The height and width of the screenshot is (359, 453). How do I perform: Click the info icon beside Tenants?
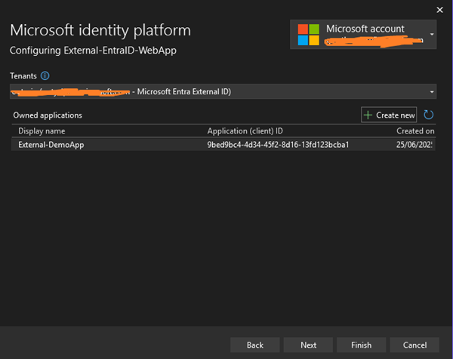pyautogui.click(x=45, y=76)
